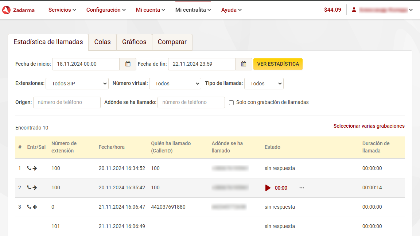Open the end date calendar picker
Image resolution: width=420 pixels, height=236 pixels.
244,64
